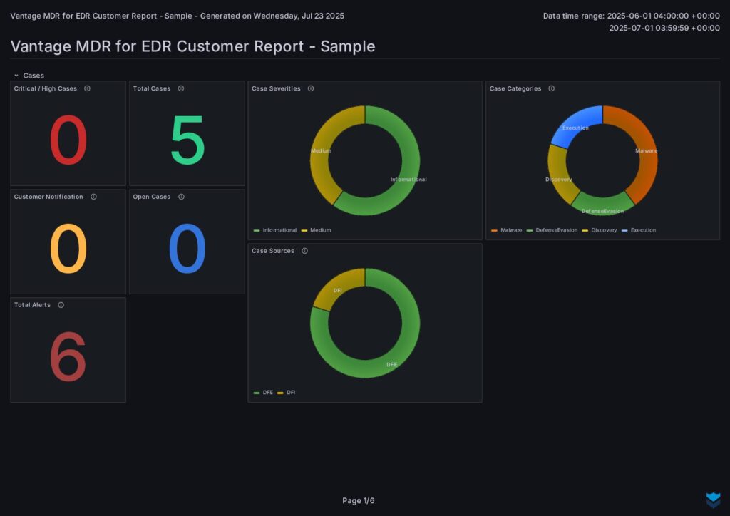The width and height of the screenshot is (730, 516).
Task: Click the Case Sources panel title
Action: click(x=273, y=251)
